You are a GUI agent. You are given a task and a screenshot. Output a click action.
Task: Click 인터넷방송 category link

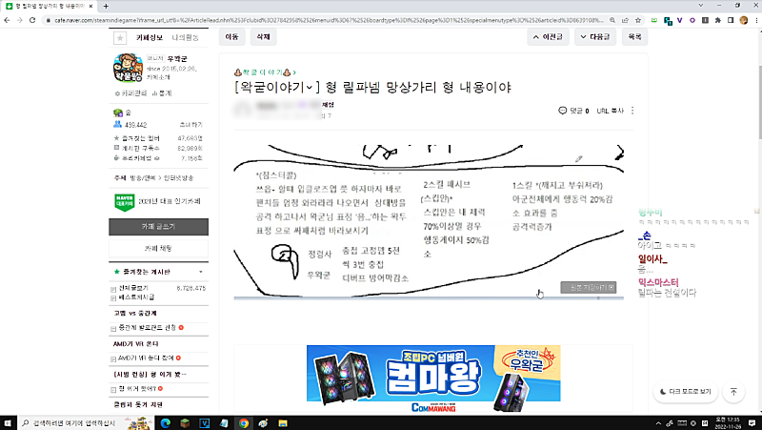[x=179, y=178]
